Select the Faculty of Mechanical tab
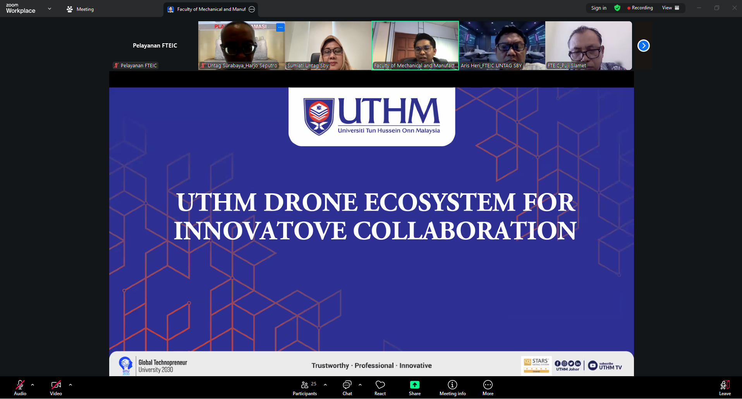Viewport: 742px width, 399px height. (x=211, y=9)
